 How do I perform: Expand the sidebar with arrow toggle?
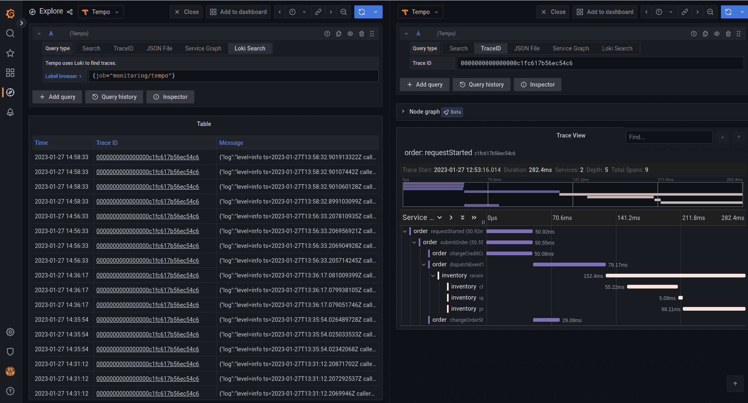click(x=22, y=23)
